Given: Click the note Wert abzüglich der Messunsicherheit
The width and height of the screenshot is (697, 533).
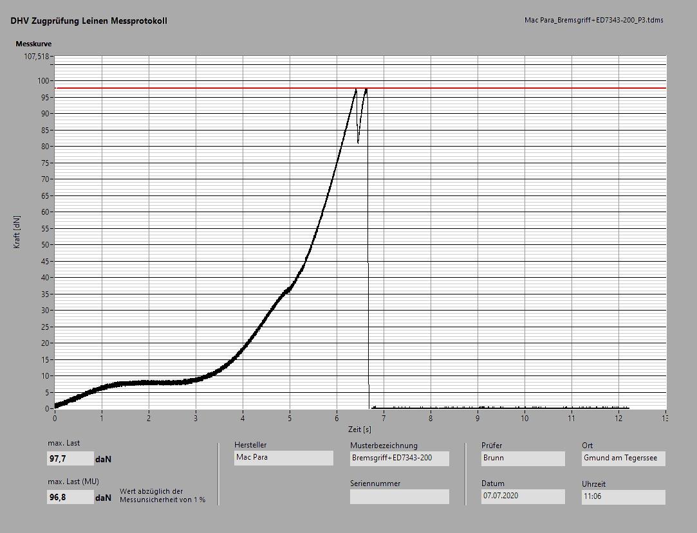Looking at the screenshot, I should click(x=162, y=495).
